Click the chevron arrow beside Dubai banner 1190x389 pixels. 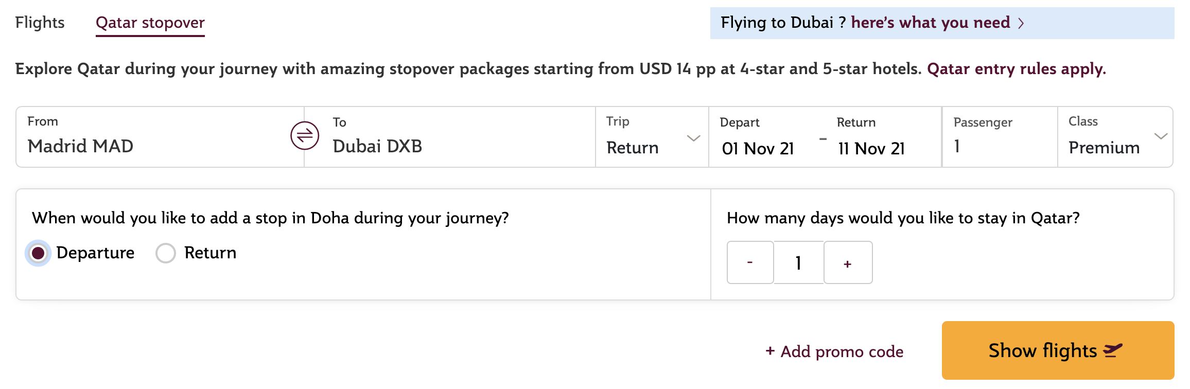[x=1021, y=23]
